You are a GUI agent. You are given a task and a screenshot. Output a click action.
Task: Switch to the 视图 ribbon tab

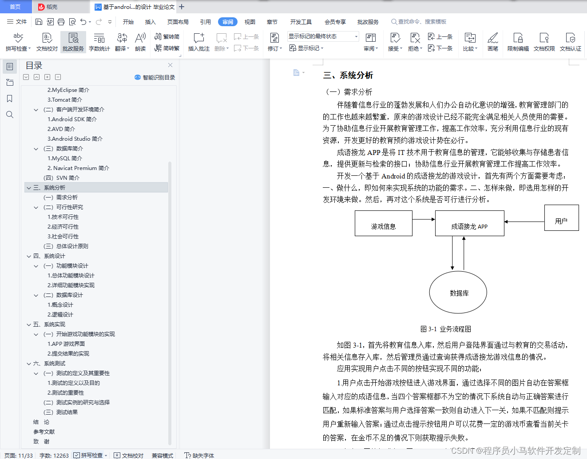(x=250, y=22)
